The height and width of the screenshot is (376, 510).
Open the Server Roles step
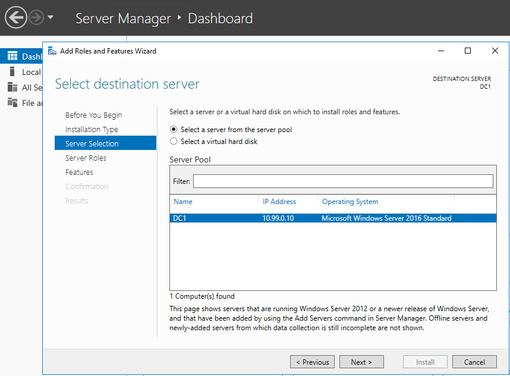tap(86, 158)
